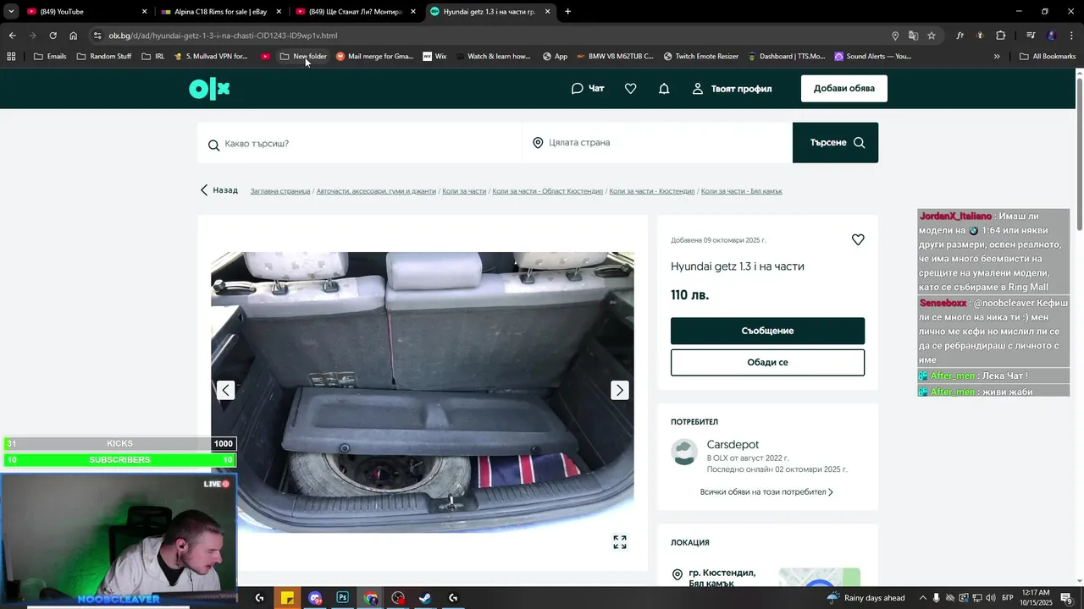Show the previous listing photo
Image resolution: width=1084 pixels, height=609 pixels.
click(x=225, y=390)
